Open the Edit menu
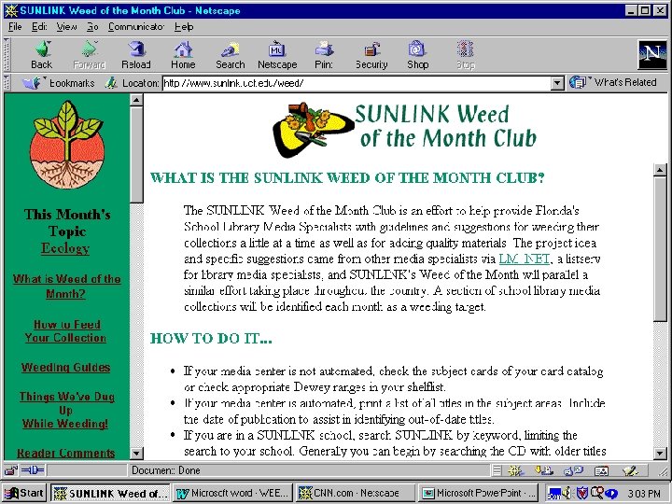This screenshot has height=504, width=672. coord(39,27)
